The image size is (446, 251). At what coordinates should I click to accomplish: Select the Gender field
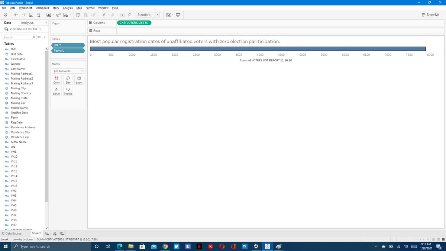16,64
